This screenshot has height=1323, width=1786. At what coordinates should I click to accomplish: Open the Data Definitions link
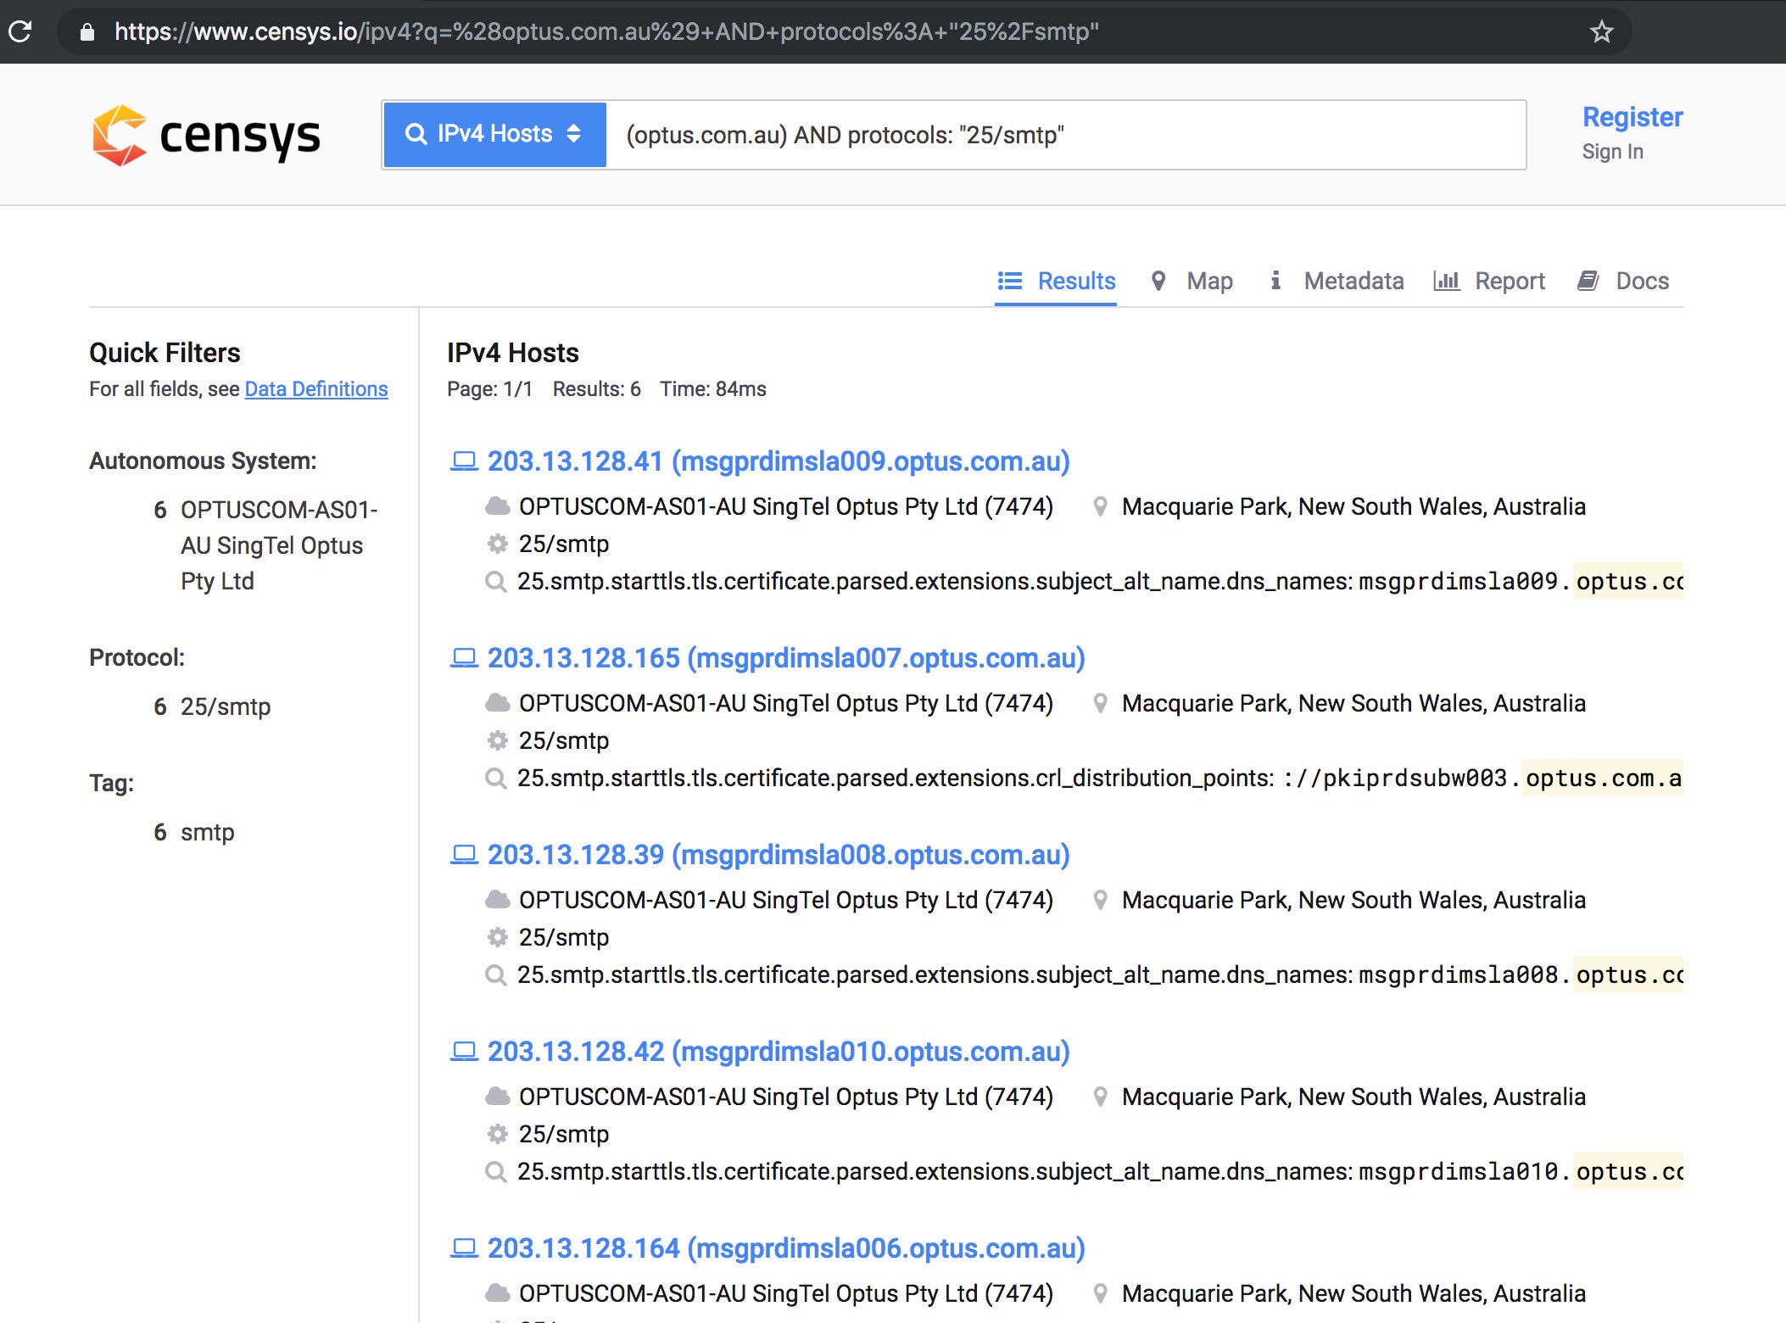point(316,389)
